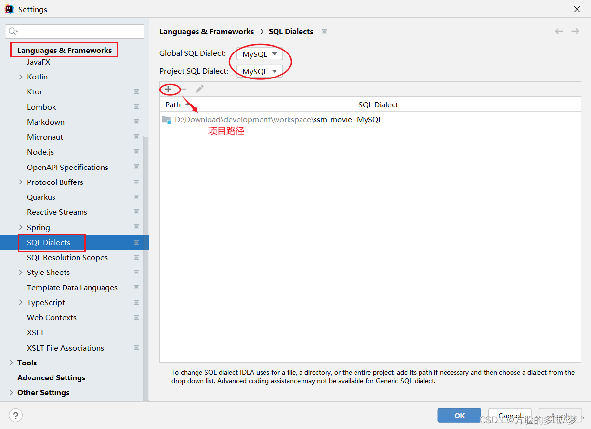
Task: Open Template Data Languages page
Action: [72, 287]
